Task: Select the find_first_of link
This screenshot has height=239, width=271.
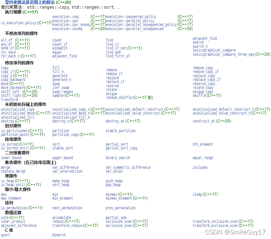Action: click(x=118, y=56)
